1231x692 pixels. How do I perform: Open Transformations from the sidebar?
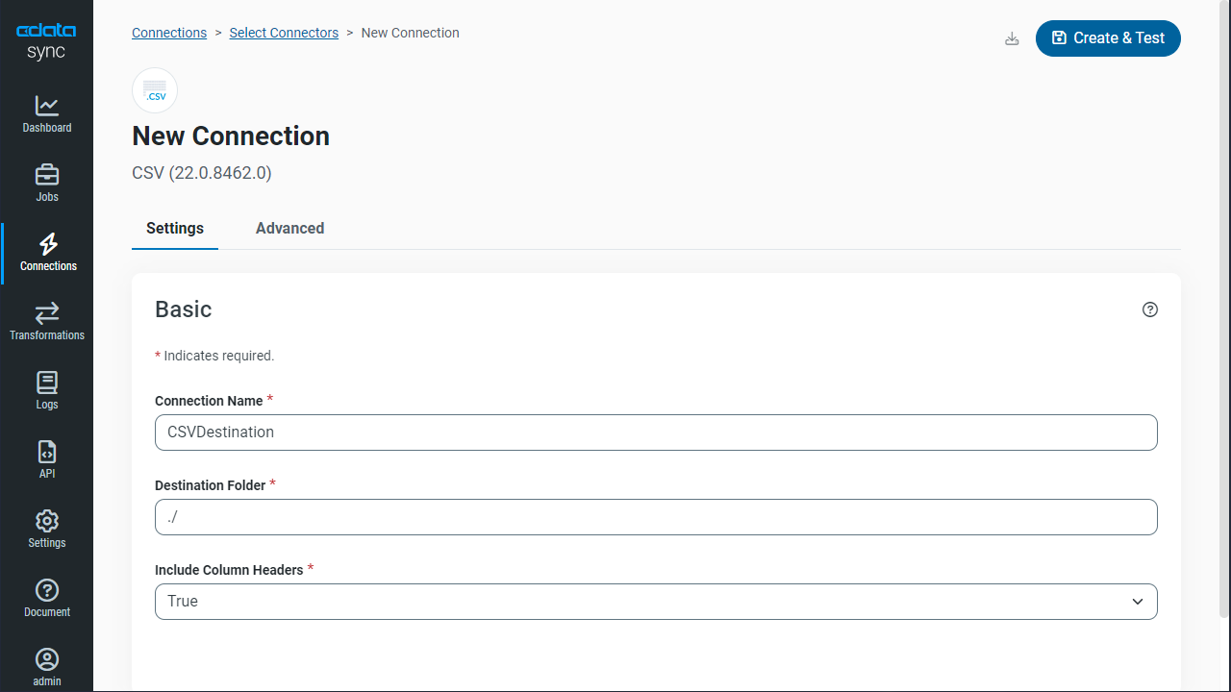tap(46, 321)
